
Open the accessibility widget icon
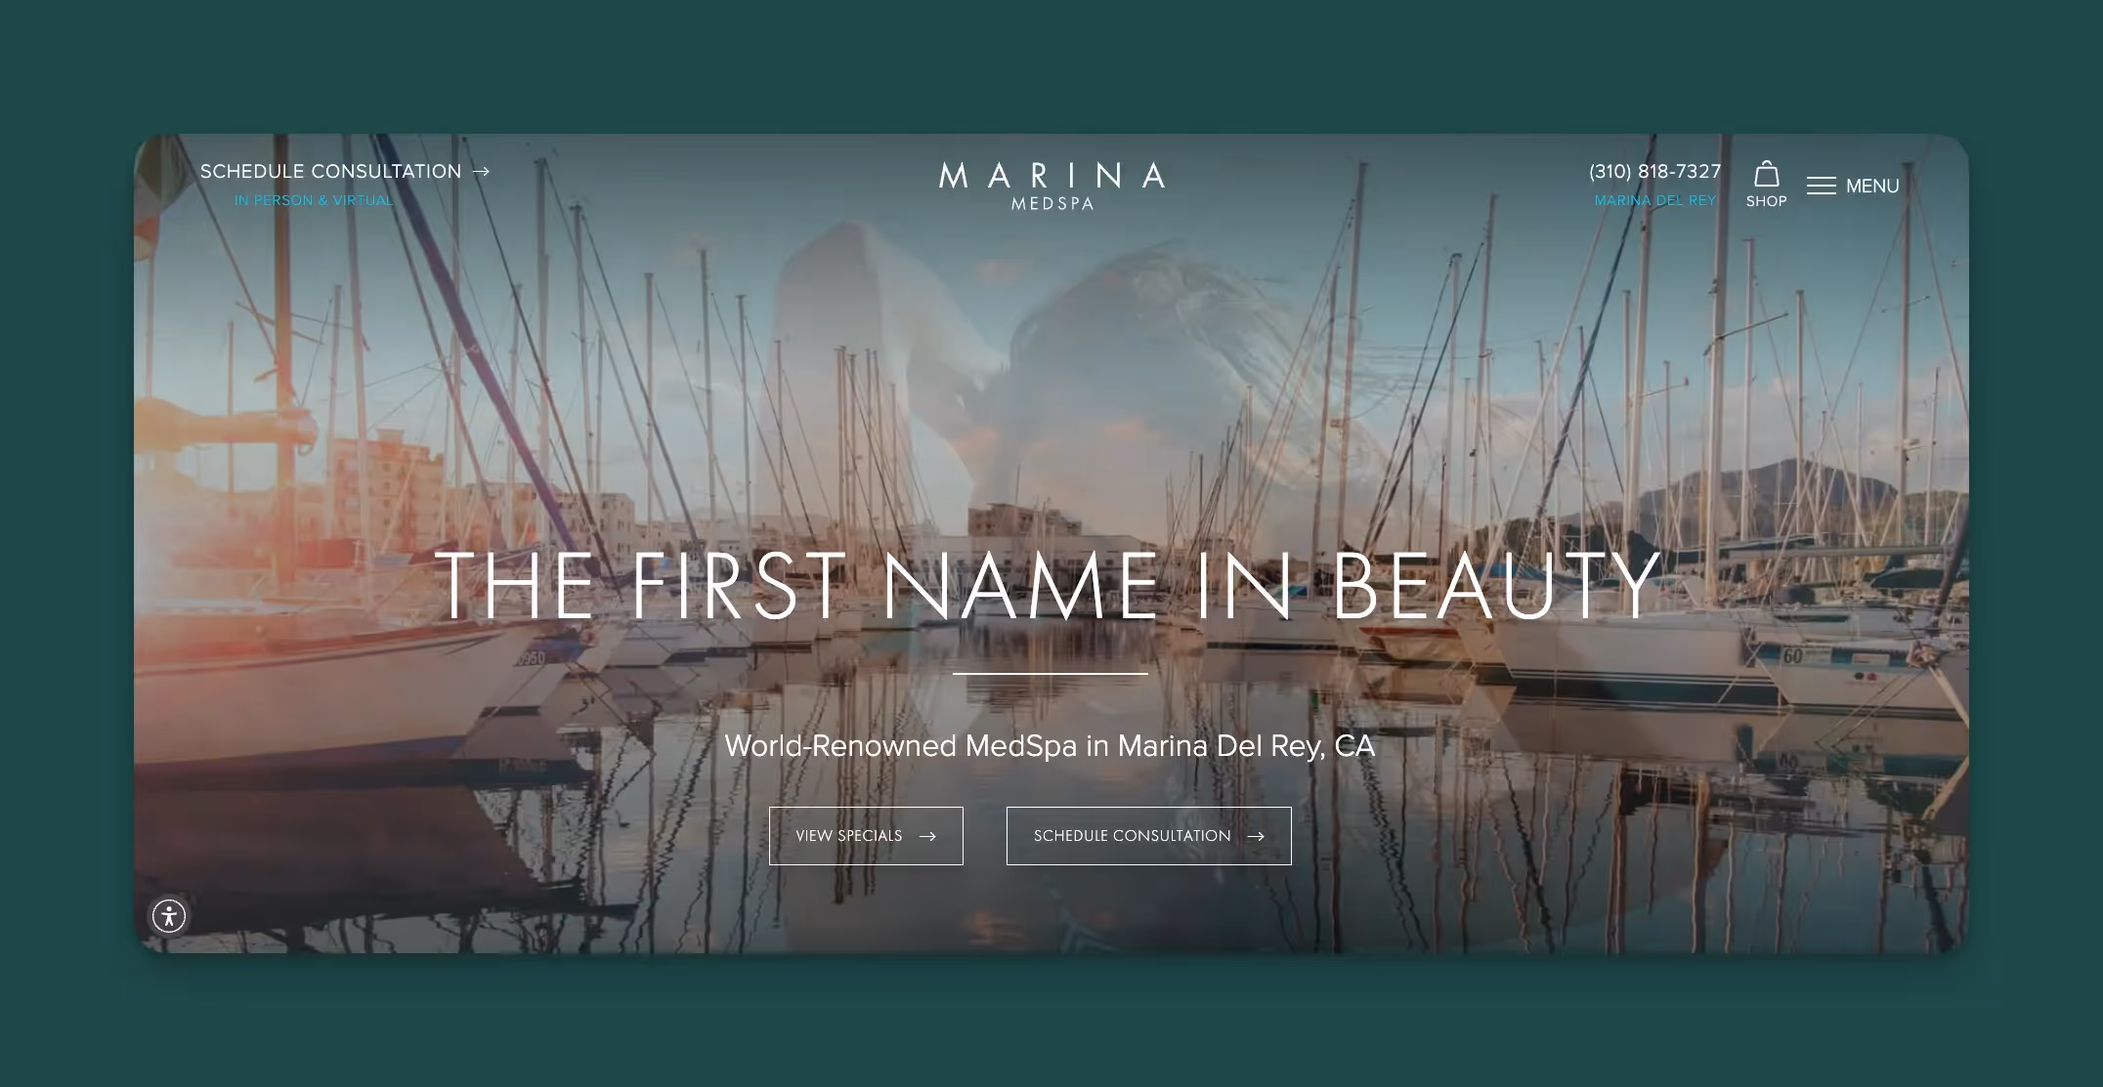coord(169,916)
